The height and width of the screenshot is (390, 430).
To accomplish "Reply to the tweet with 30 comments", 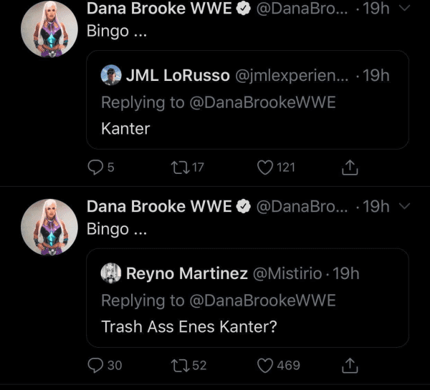I will click(95, 366).
